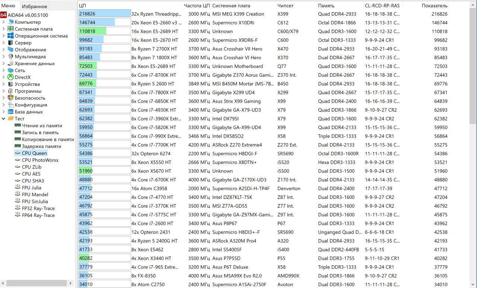Expand the Сеть tree node
Screen dimensions: 477x288
coord(4,70)
